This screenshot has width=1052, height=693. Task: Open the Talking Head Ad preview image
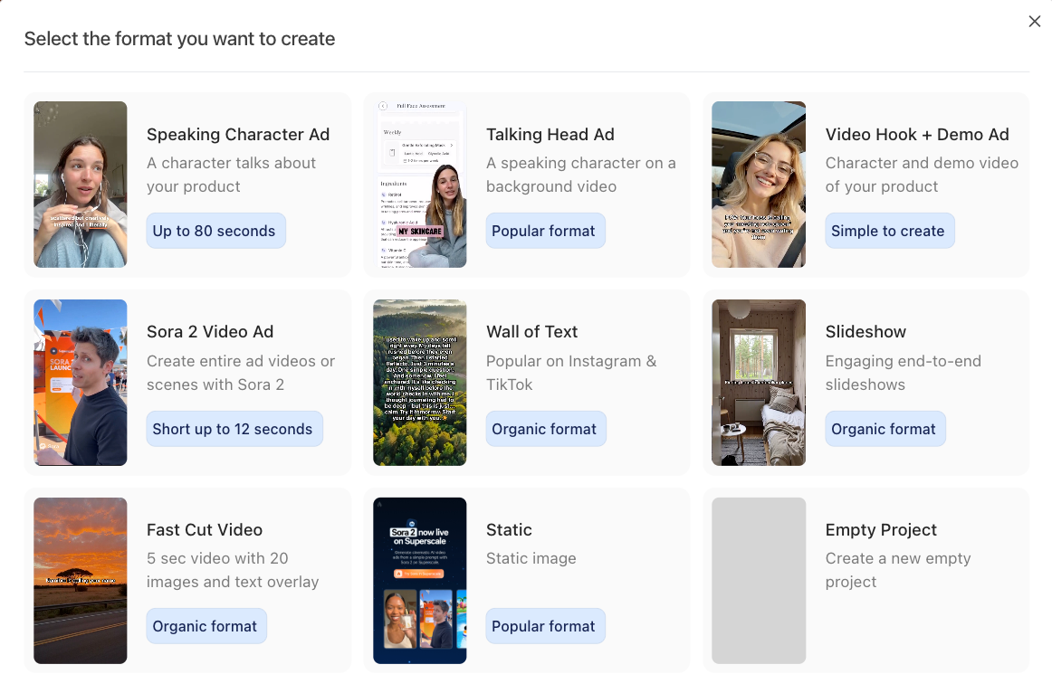[x=420, y=185]
